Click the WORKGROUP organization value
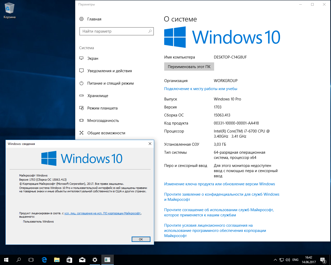The width and height of the screenshot is (331, 265). (225, 81)
